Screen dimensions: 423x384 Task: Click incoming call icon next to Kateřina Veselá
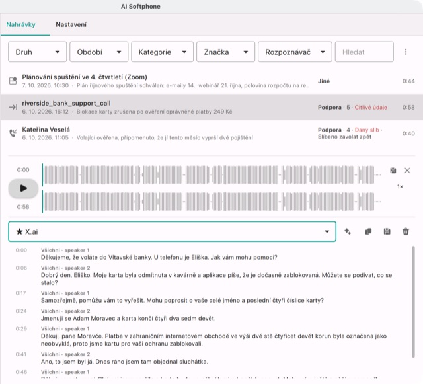13,133
